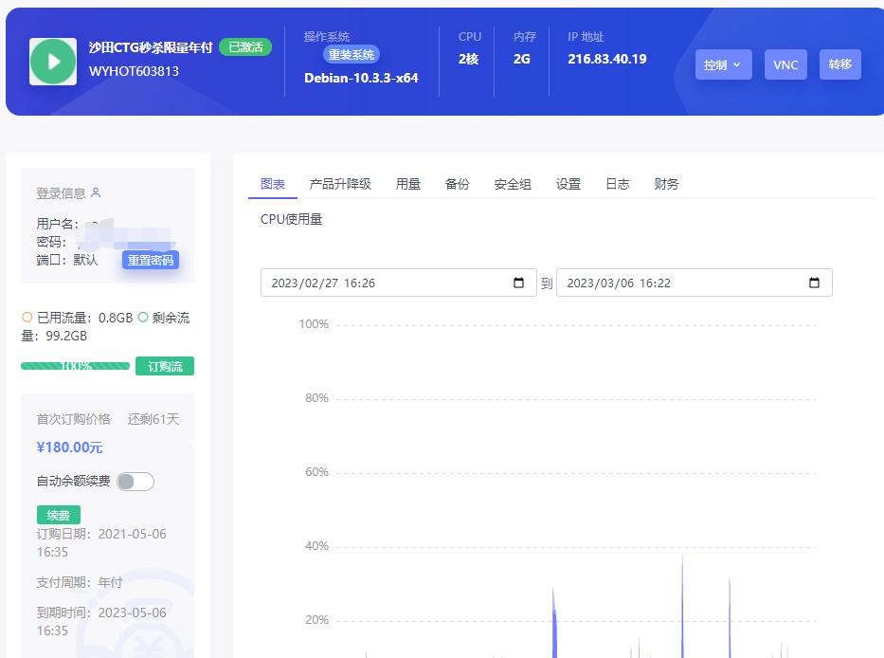Image resolution: width=884 pixels, height=658 pixels.
Task: Click the VNC button
Action: pos(785,64)
